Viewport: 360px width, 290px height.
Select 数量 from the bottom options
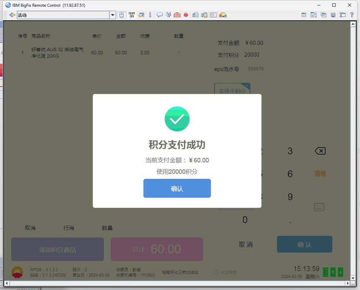(107, 228)
